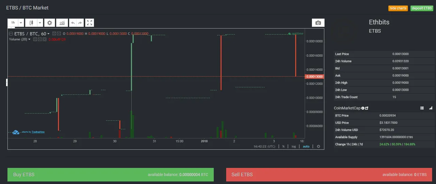Toggle percent scale on chart
Image resolution: width=436 pixels, height=184 pixels.
283,146
